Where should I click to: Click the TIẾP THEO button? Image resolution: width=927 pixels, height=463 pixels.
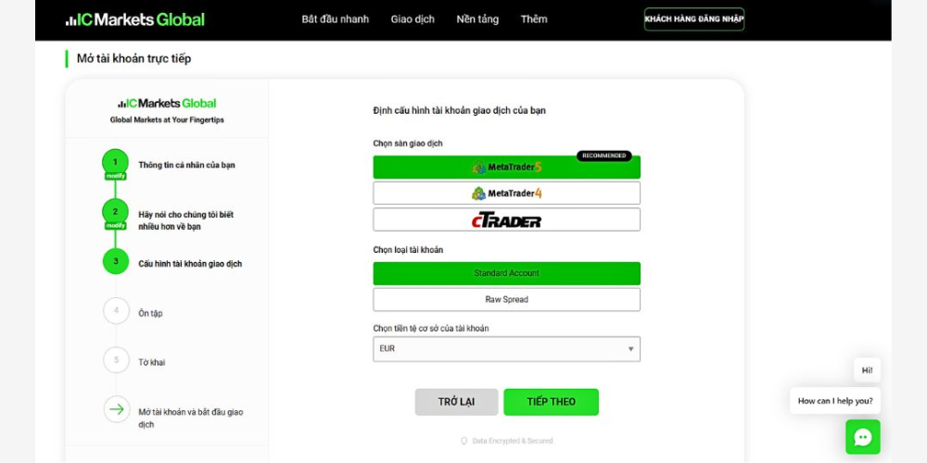(x=551, y=402)
